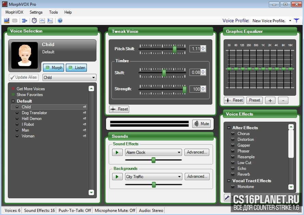Click Advanced button for Backgrounds
The image size is (304, 215).
coord(197,177)
